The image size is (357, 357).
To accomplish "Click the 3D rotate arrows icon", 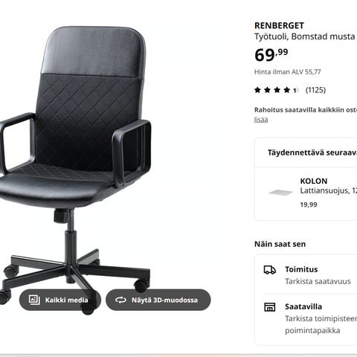I will 120,300.
